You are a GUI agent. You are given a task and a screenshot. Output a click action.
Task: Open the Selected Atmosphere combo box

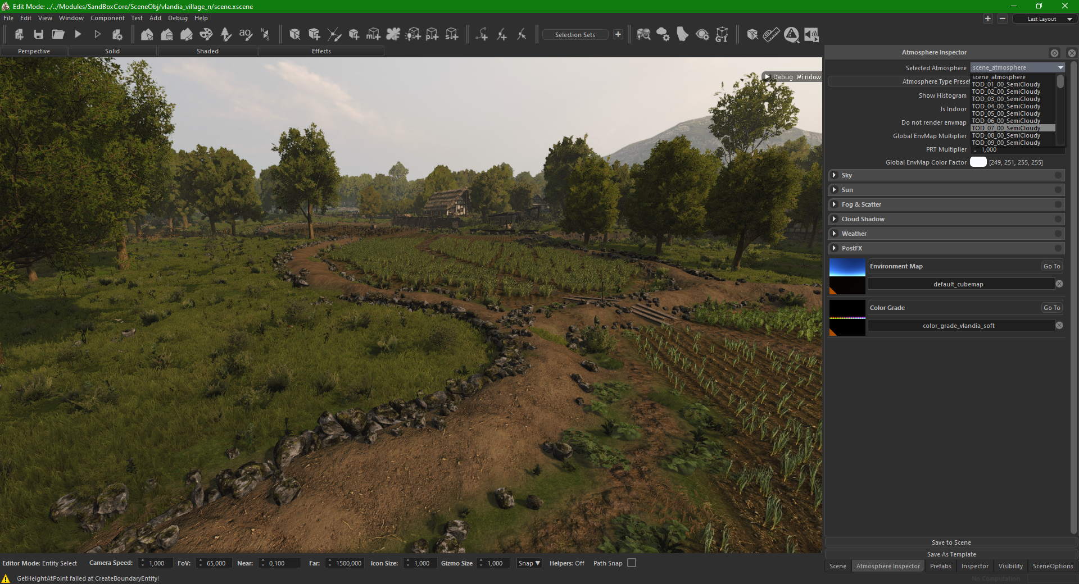(1017, 67)
